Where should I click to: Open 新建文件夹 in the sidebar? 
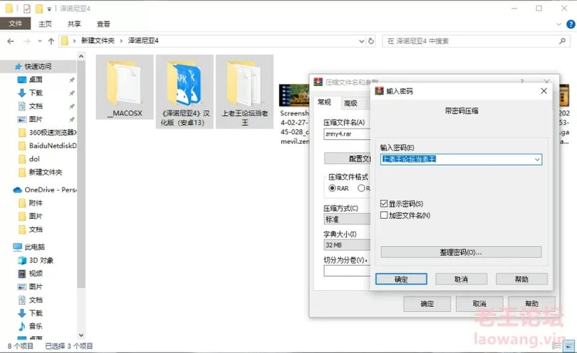(46, 172)
